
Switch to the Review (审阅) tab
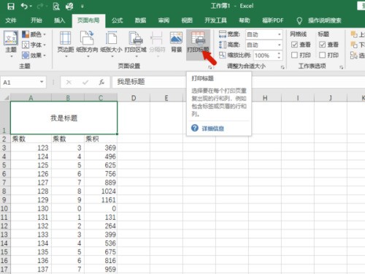[x=164, y=20]
